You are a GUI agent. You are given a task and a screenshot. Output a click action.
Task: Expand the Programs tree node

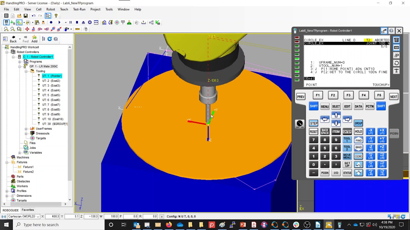(20, 62)
